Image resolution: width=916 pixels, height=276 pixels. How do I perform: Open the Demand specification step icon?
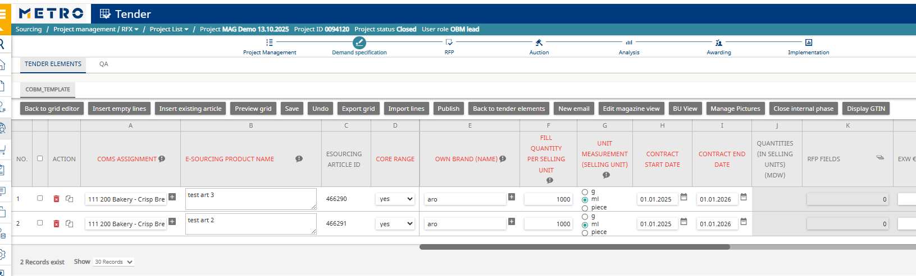pos(359,43)
